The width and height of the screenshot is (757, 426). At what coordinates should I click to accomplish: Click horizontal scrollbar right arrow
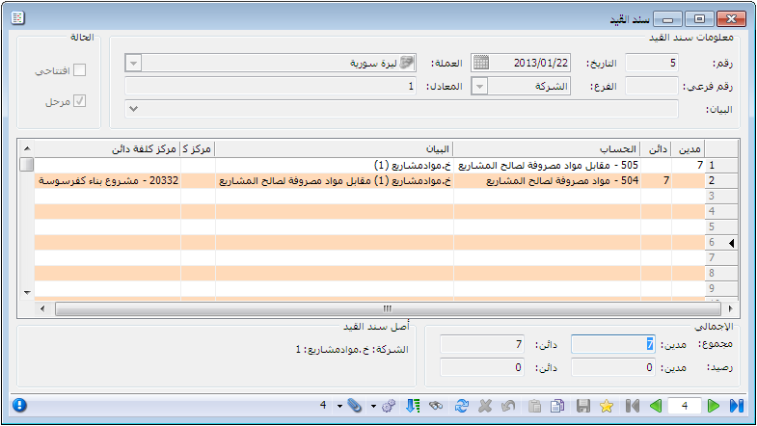pos(730,308)
